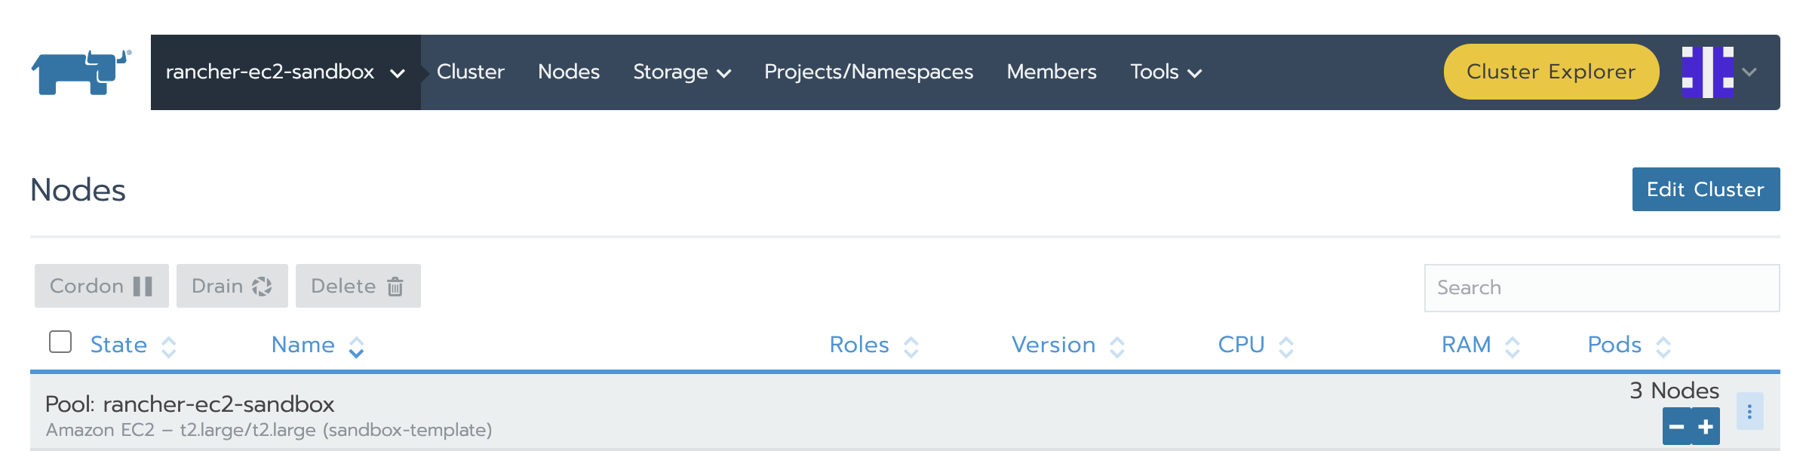Image resolution: width=1806 pixels, height=451 pixels.
Task: Toggle the select-all nodes checkbox
Action: pyautogui.click(x=60, y=342)
